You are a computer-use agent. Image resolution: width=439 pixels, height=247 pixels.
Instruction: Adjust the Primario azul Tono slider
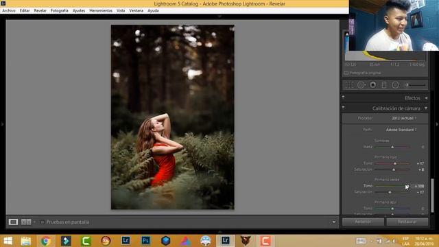coord(392,209)
